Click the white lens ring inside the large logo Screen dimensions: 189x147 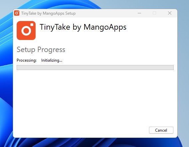[26, 31]
